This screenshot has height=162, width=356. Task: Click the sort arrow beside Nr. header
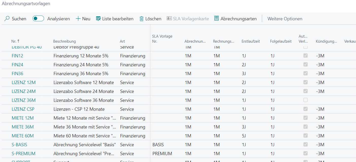click(x=18, y=41)
